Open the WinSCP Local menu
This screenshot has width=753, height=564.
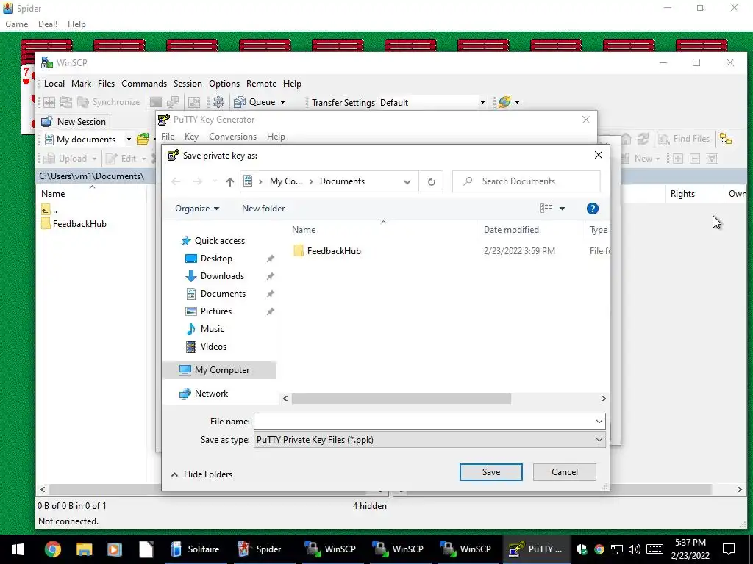coord(54,84)
